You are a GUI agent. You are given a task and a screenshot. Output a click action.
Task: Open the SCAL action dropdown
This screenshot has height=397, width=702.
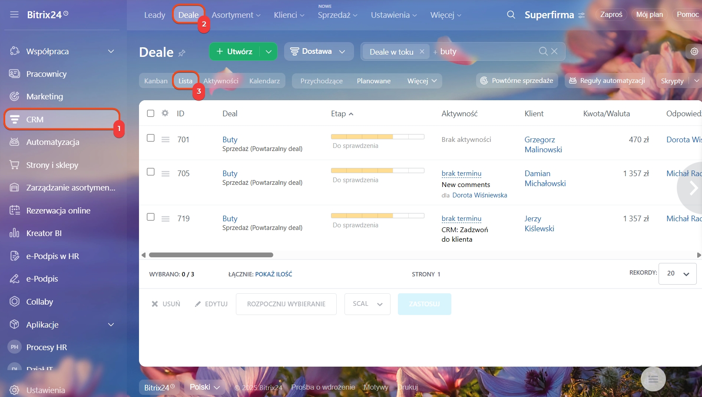[368, 304]
